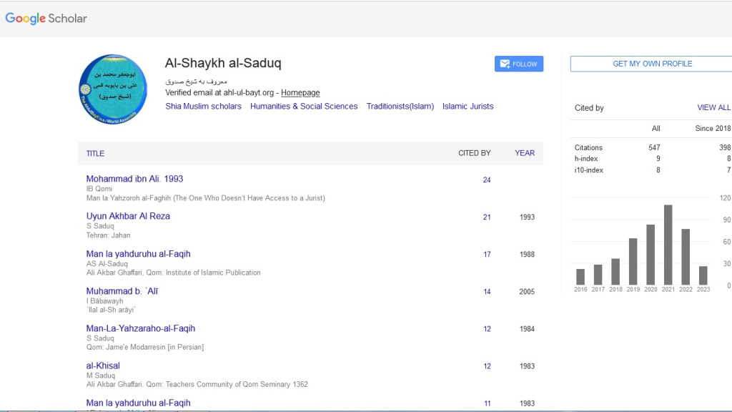Click the citation count 24 for Mohammad ibn Ali
732x412 pixels.
coord(487,180)
